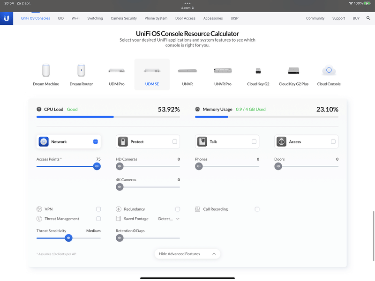This screenshot has height=281, width=375.
Task: Click the Threat Sensitivity slider handle
Action: pyautogui.click(x=68, y=238)
